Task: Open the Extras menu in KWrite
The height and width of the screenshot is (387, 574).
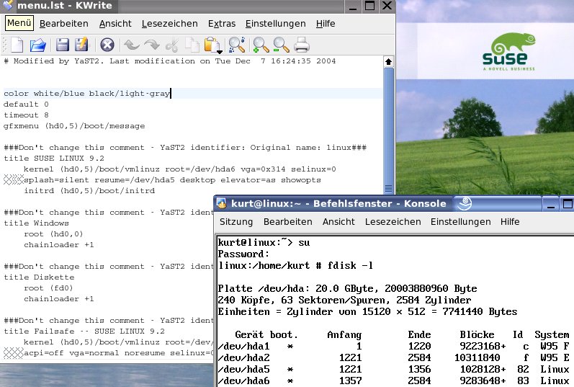Action: (222, 24)
